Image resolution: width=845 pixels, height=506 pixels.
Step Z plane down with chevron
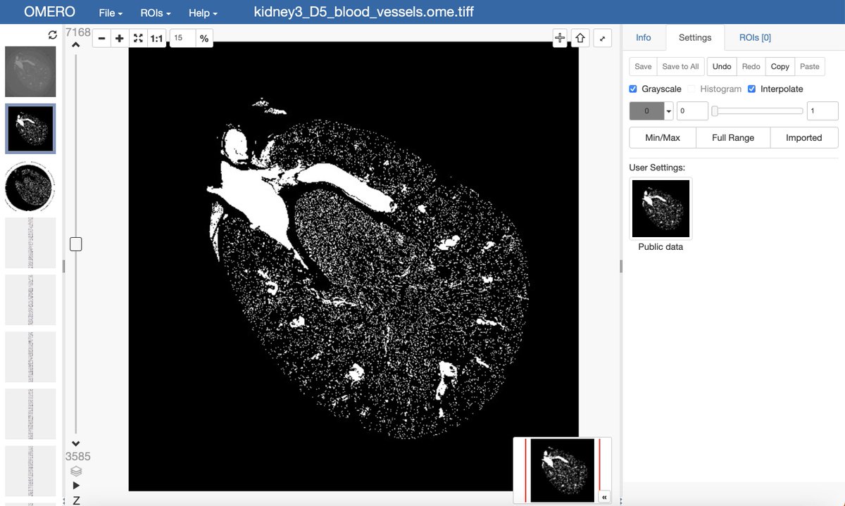pos(76,443)
